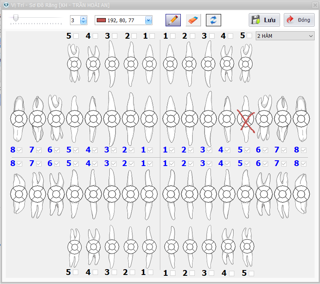Click upper baby tooth 1 right of the midline

click(170, 64)
